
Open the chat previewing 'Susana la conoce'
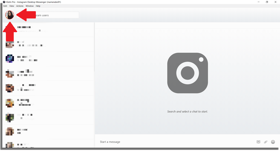point(48,30)
